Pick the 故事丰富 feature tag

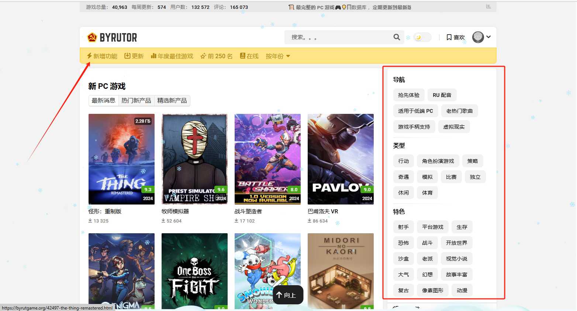457,275
